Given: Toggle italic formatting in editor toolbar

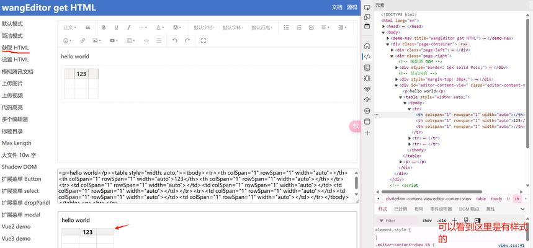Looking at the screenshot, I should (x=129, y=27).
